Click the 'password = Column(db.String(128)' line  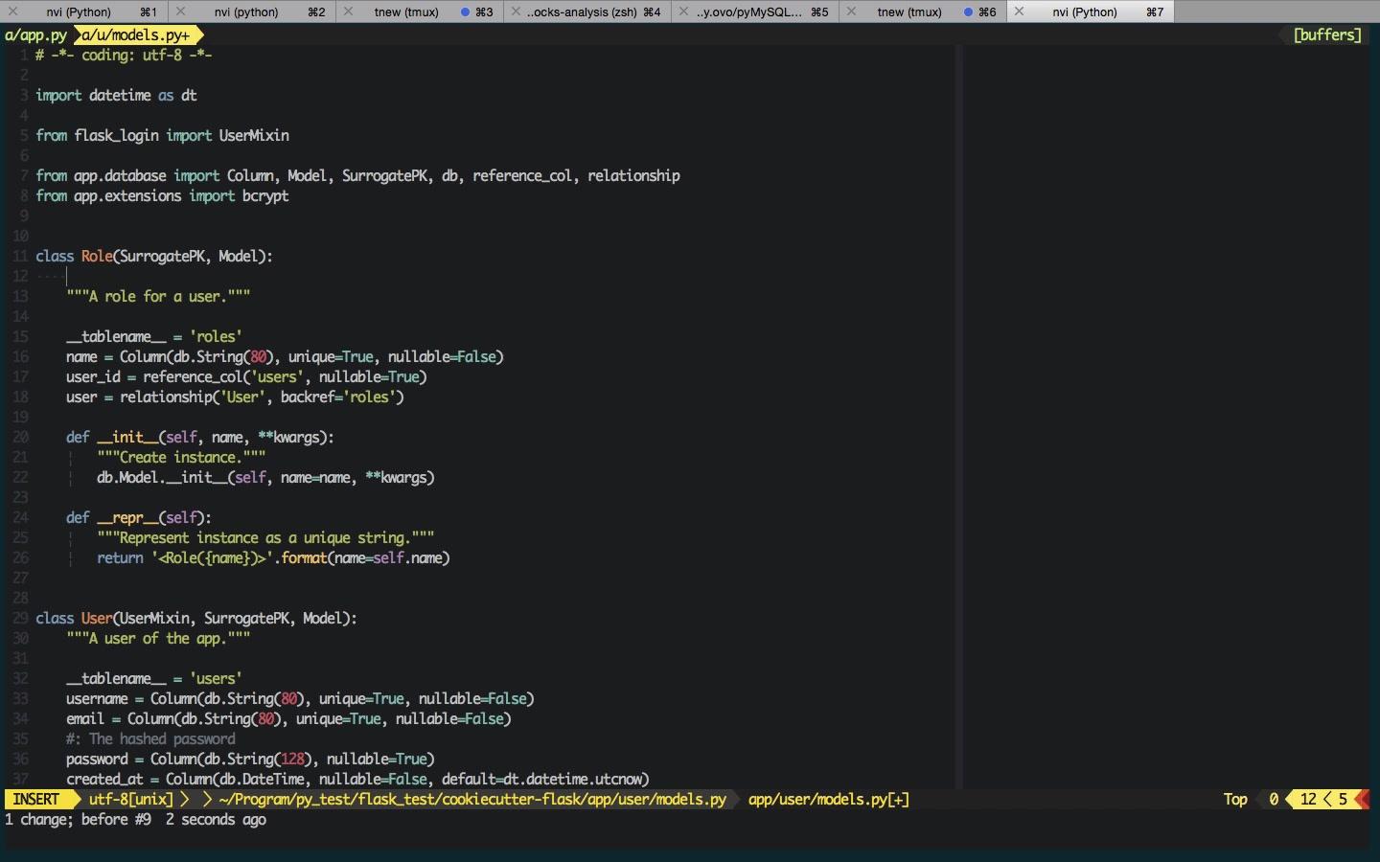point(250,760)
